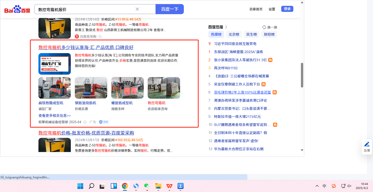Click the 登录 login button
This screenshot has height=192, width=373.
click(287, 9)
